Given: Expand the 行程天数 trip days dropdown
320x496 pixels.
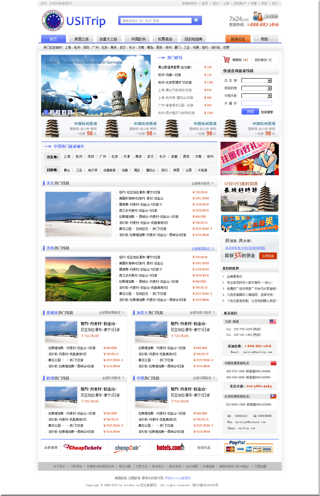Looking at the screenshot, I should coord(270,96).
